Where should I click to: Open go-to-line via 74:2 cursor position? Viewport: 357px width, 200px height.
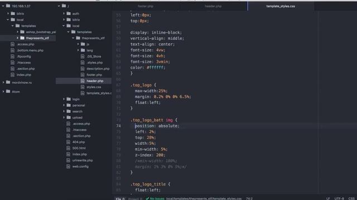pos(249,199)
